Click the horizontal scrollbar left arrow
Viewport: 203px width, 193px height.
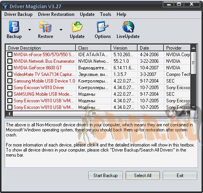9,114
